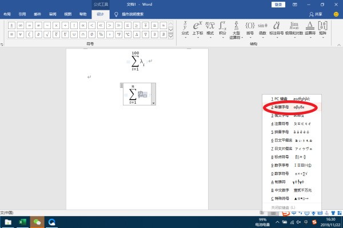Open the equation options dropdown arrow

pos(153,103)
